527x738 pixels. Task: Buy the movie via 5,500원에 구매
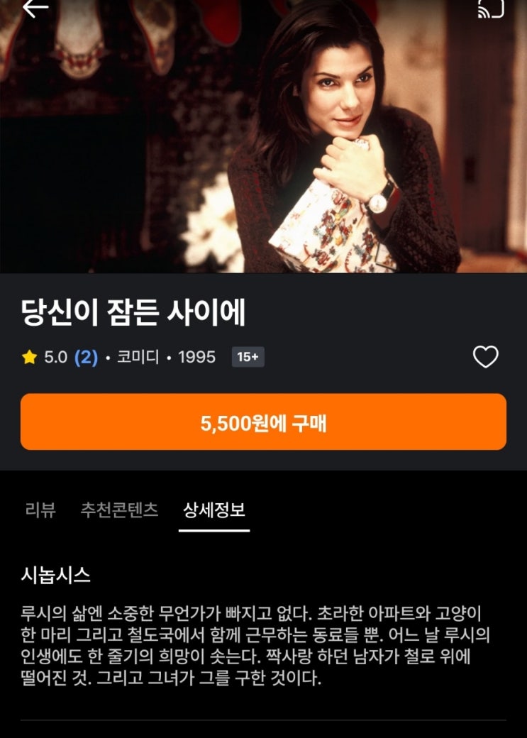coord(264,422)
